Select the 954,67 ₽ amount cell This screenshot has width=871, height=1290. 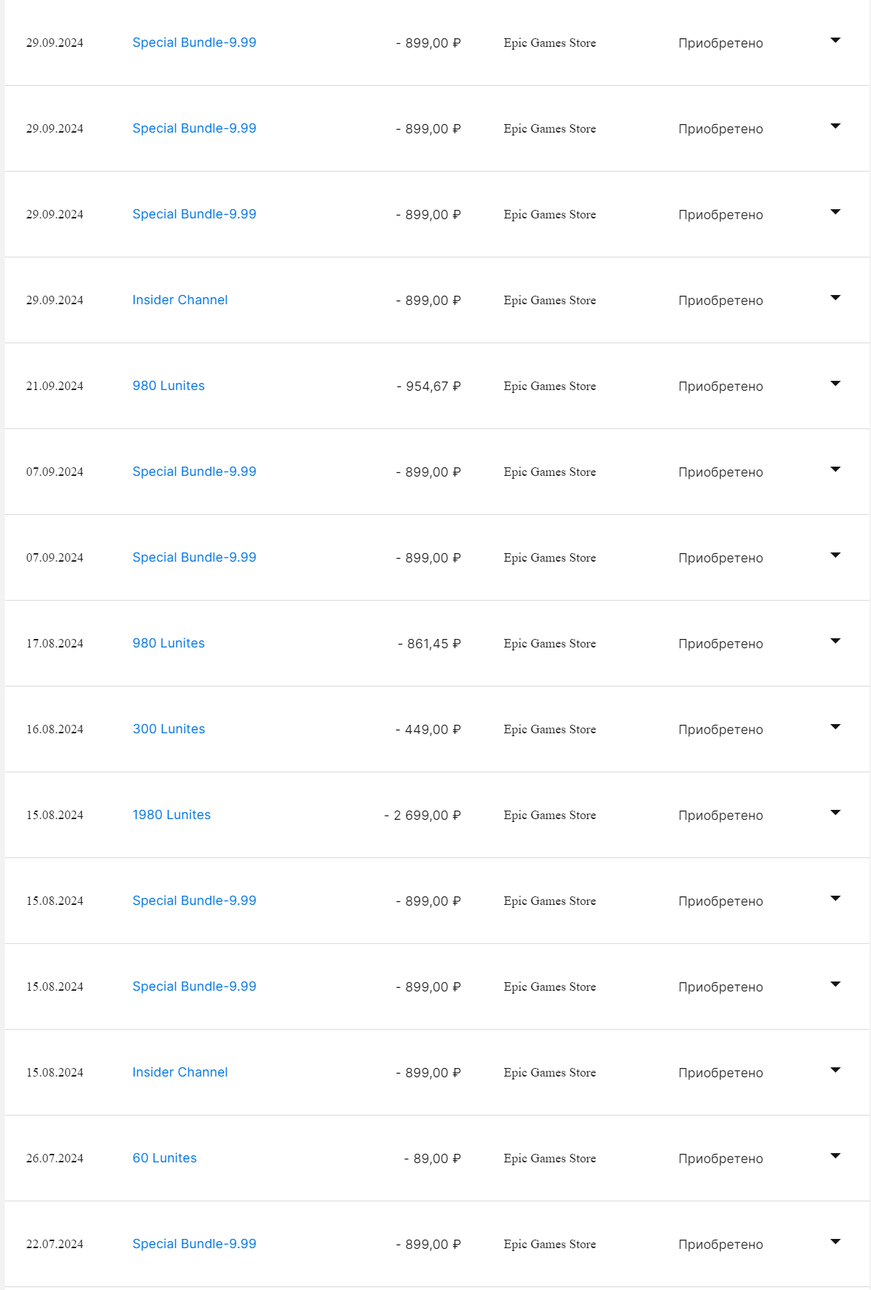click(429, 387)
